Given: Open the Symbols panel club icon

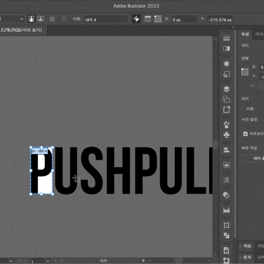Looking at the screenshot, I should [x=227, y=135].
